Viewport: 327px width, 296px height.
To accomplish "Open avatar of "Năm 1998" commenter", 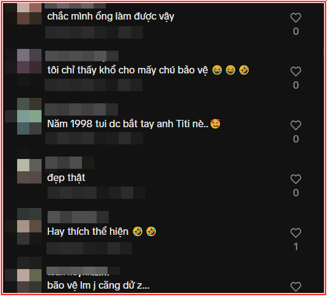I will 29,116.
